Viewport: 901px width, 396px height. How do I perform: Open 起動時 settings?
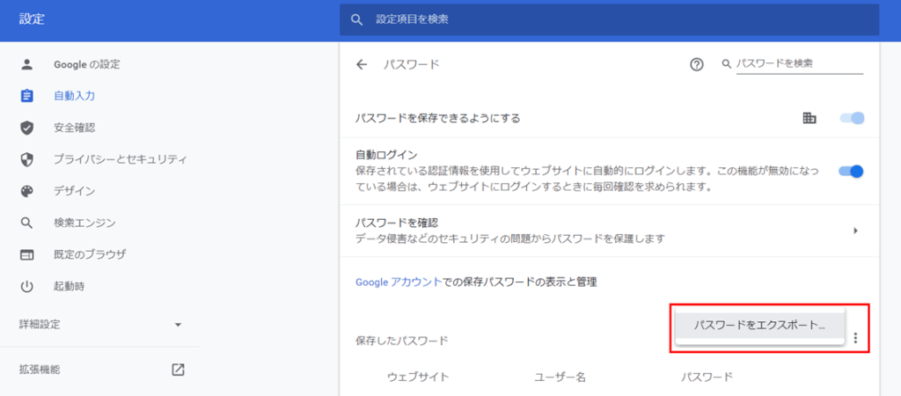pyautogui.click(x=70, y=286)
